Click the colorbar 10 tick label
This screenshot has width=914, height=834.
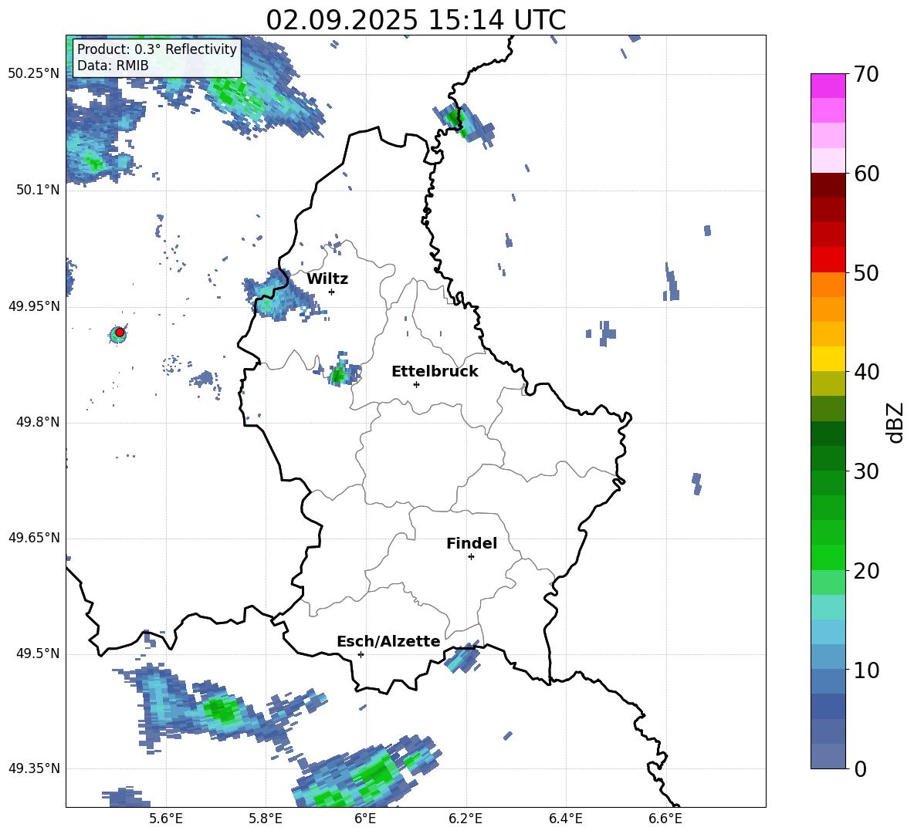tap(866, 670)
